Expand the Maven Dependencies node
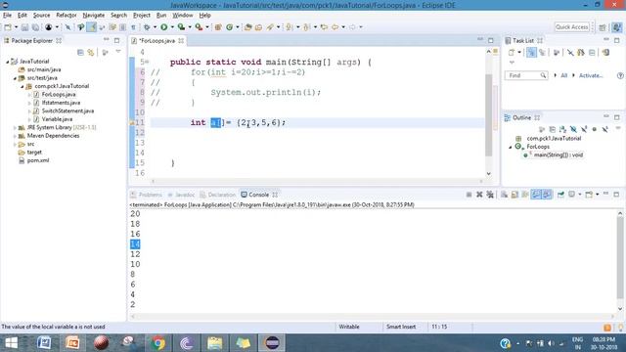Image resolution: width=626 pixels, height=352 pixels. (x=15, y=136)
